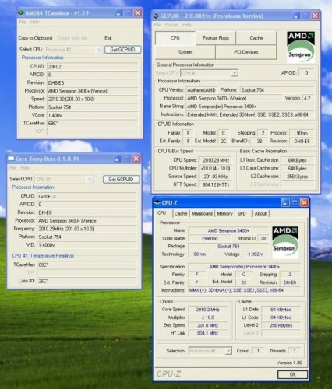Minimize the Core Temp Beta window
The width and height of the screenshot is (332, 389).
pos(117,159)
